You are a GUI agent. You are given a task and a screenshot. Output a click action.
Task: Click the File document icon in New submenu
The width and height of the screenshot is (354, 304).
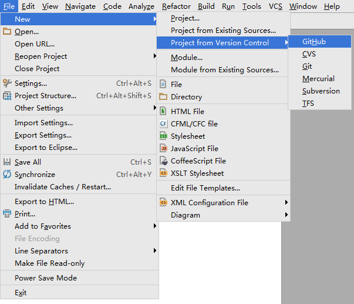point(163,84)
